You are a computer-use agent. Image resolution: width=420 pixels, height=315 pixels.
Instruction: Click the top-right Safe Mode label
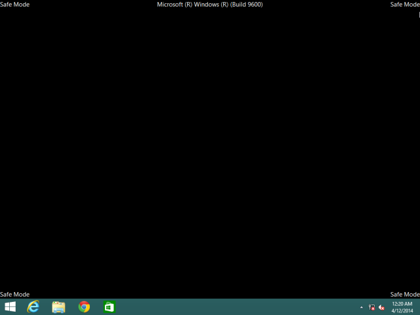click(x=405, y=5)
